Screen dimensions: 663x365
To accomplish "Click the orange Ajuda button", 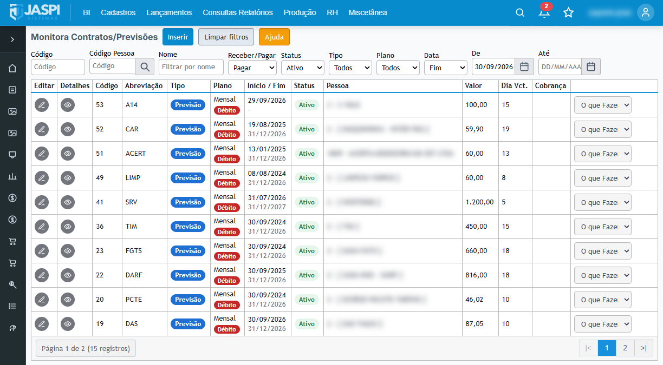I will point(274,37).
